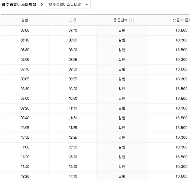
Task: Click the 12:50 arrival time
Action: (73, 147)
